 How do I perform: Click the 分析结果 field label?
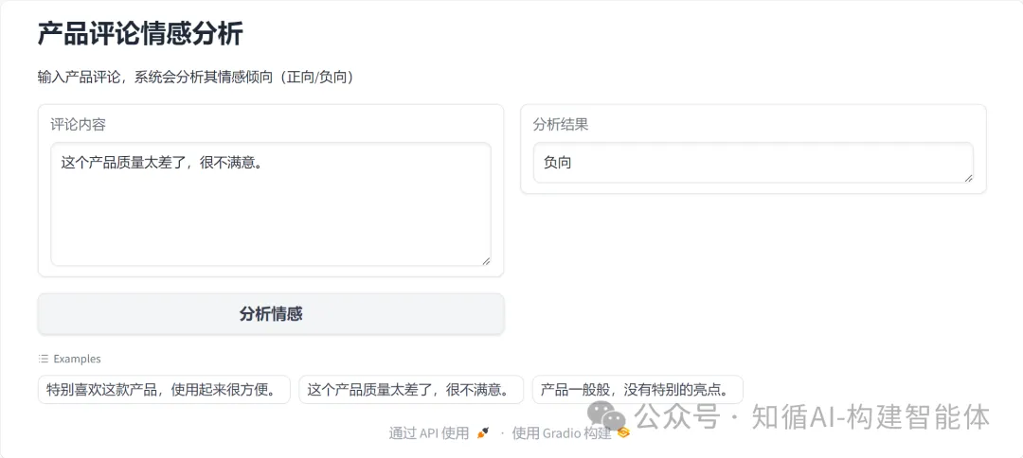point(561,124)
